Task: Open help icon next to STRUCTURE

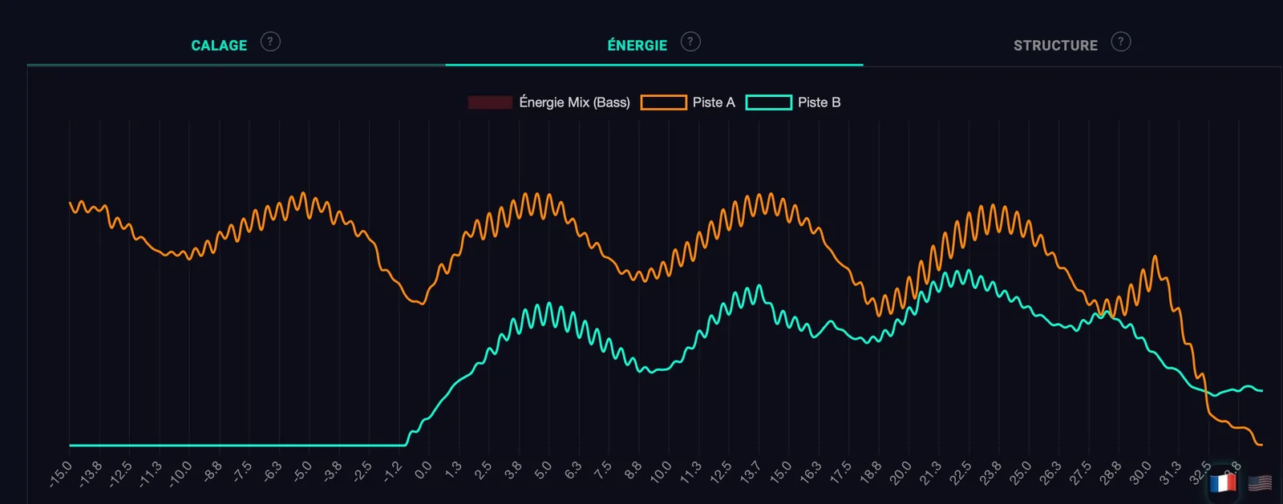Action: pos(1121,42)
